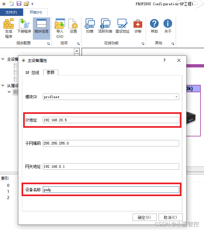Click the application gear icon in title bar
Viewport: 204px width, 230px height.
(x=4, y=4)
